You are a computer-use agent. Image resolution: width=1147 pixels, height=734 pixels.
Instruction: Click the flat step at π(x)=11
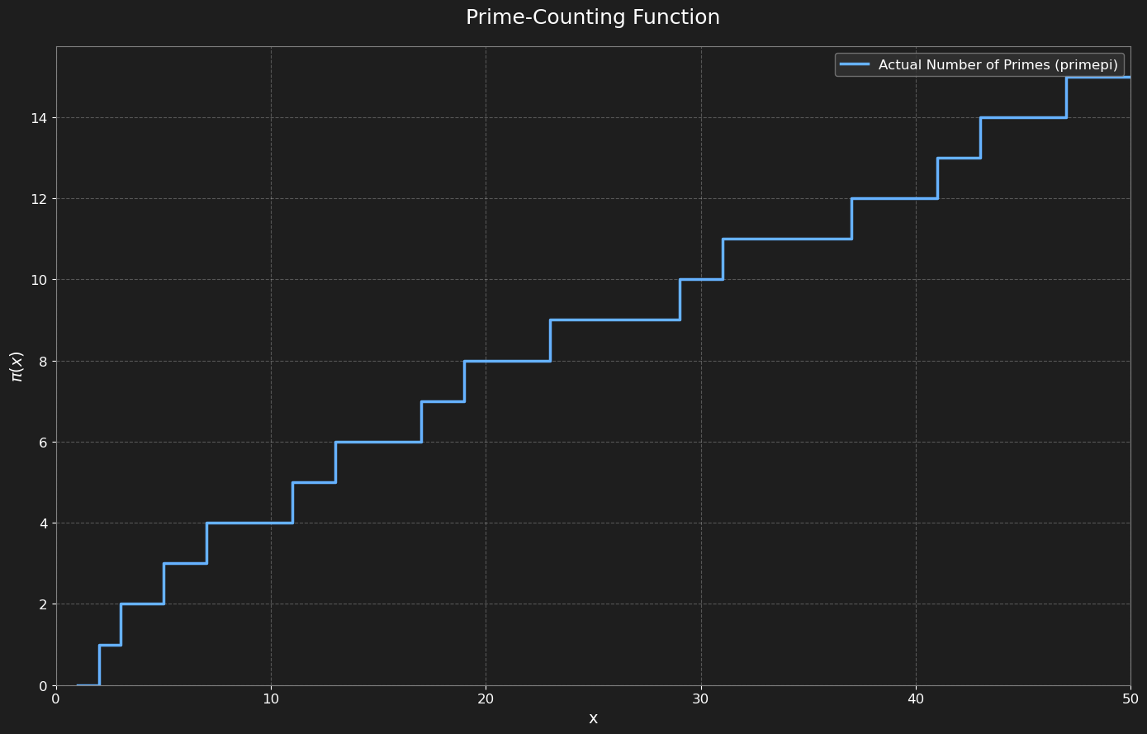click(x=787, y=239)
